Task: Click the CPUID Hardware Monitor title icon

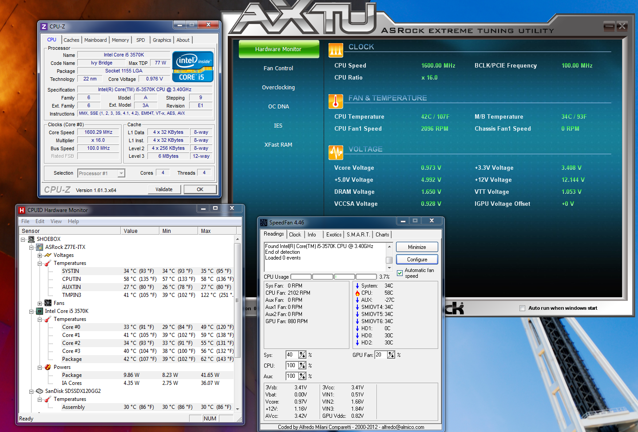Action: point(22,210)
